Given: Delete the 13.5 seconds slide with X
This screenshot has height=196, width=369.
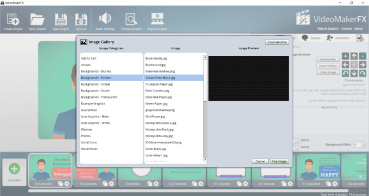Looking at the screenshot, I should point(67,184).
